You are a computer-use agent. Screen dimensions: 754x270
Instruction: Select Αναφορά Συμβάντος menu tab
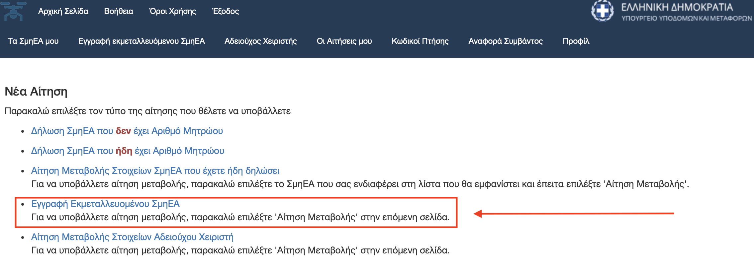tap(506, 41)
